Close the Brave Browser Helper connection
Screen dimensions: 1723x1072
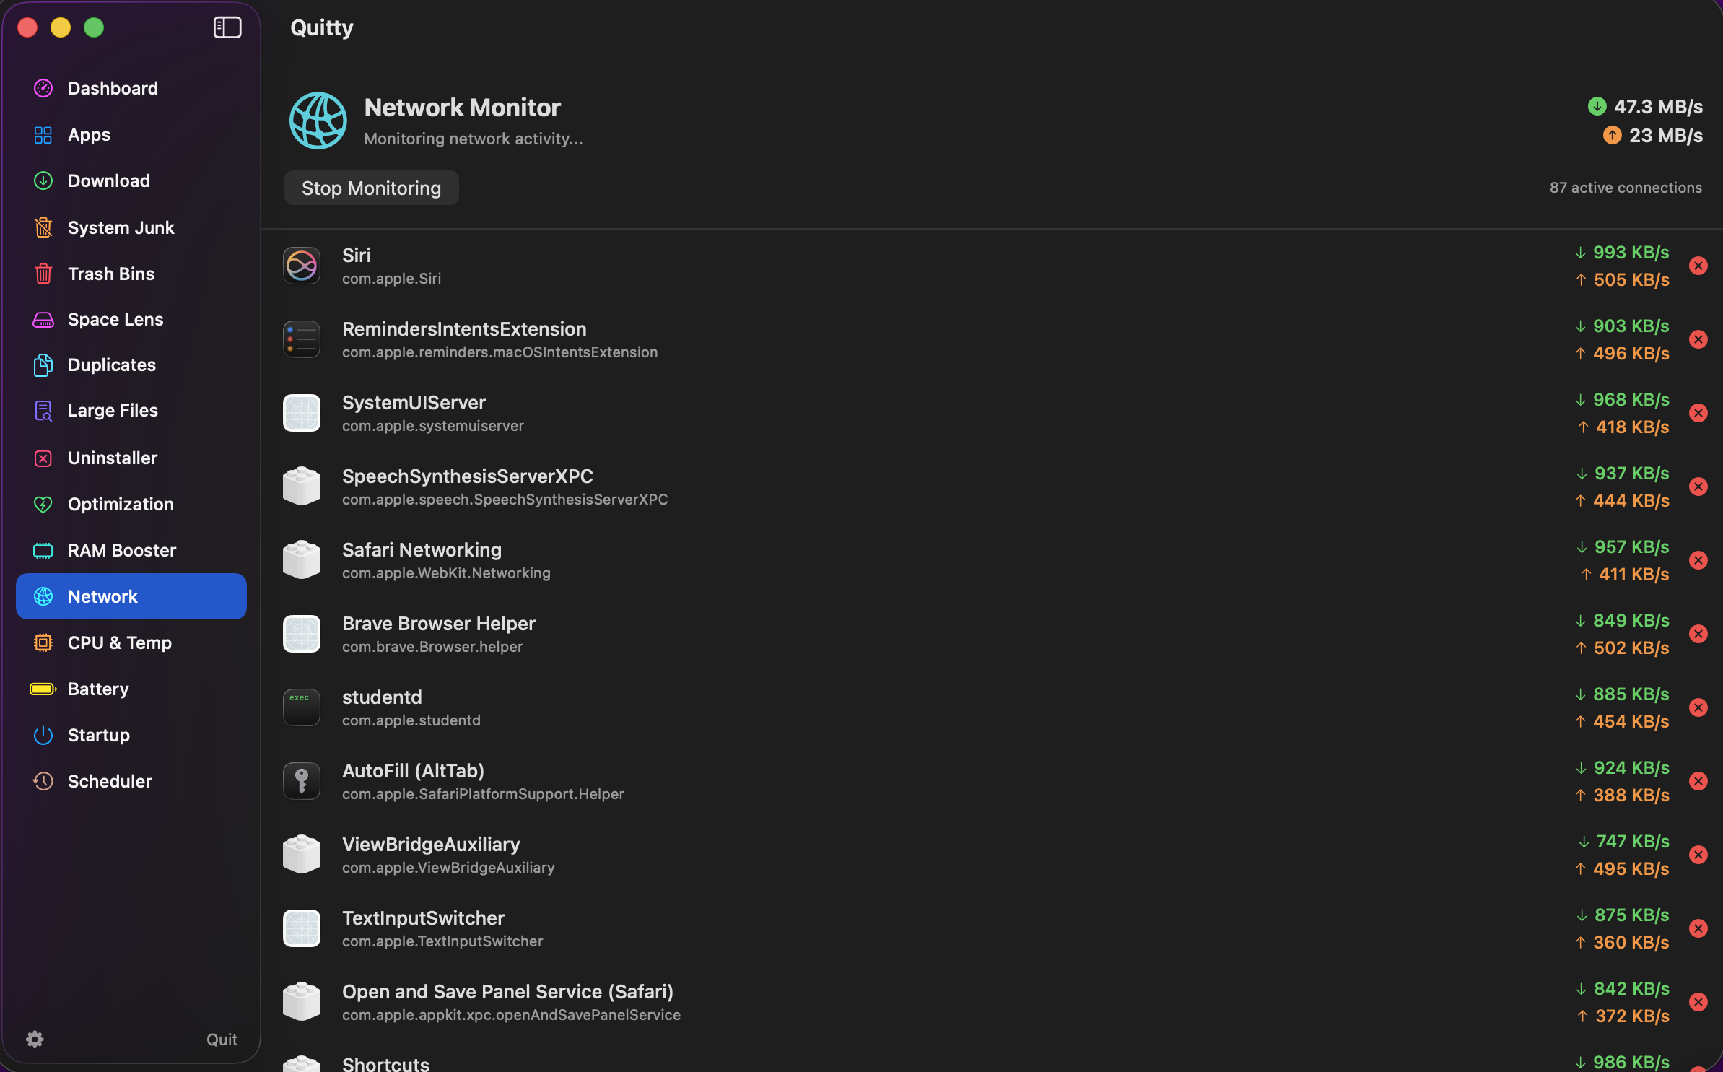[x=1698, y=635]
